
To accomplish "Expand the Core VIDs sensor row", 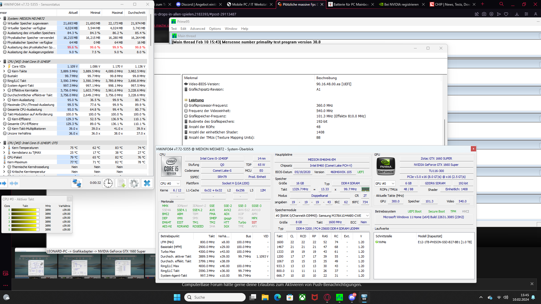I will [x=4, y=66].
